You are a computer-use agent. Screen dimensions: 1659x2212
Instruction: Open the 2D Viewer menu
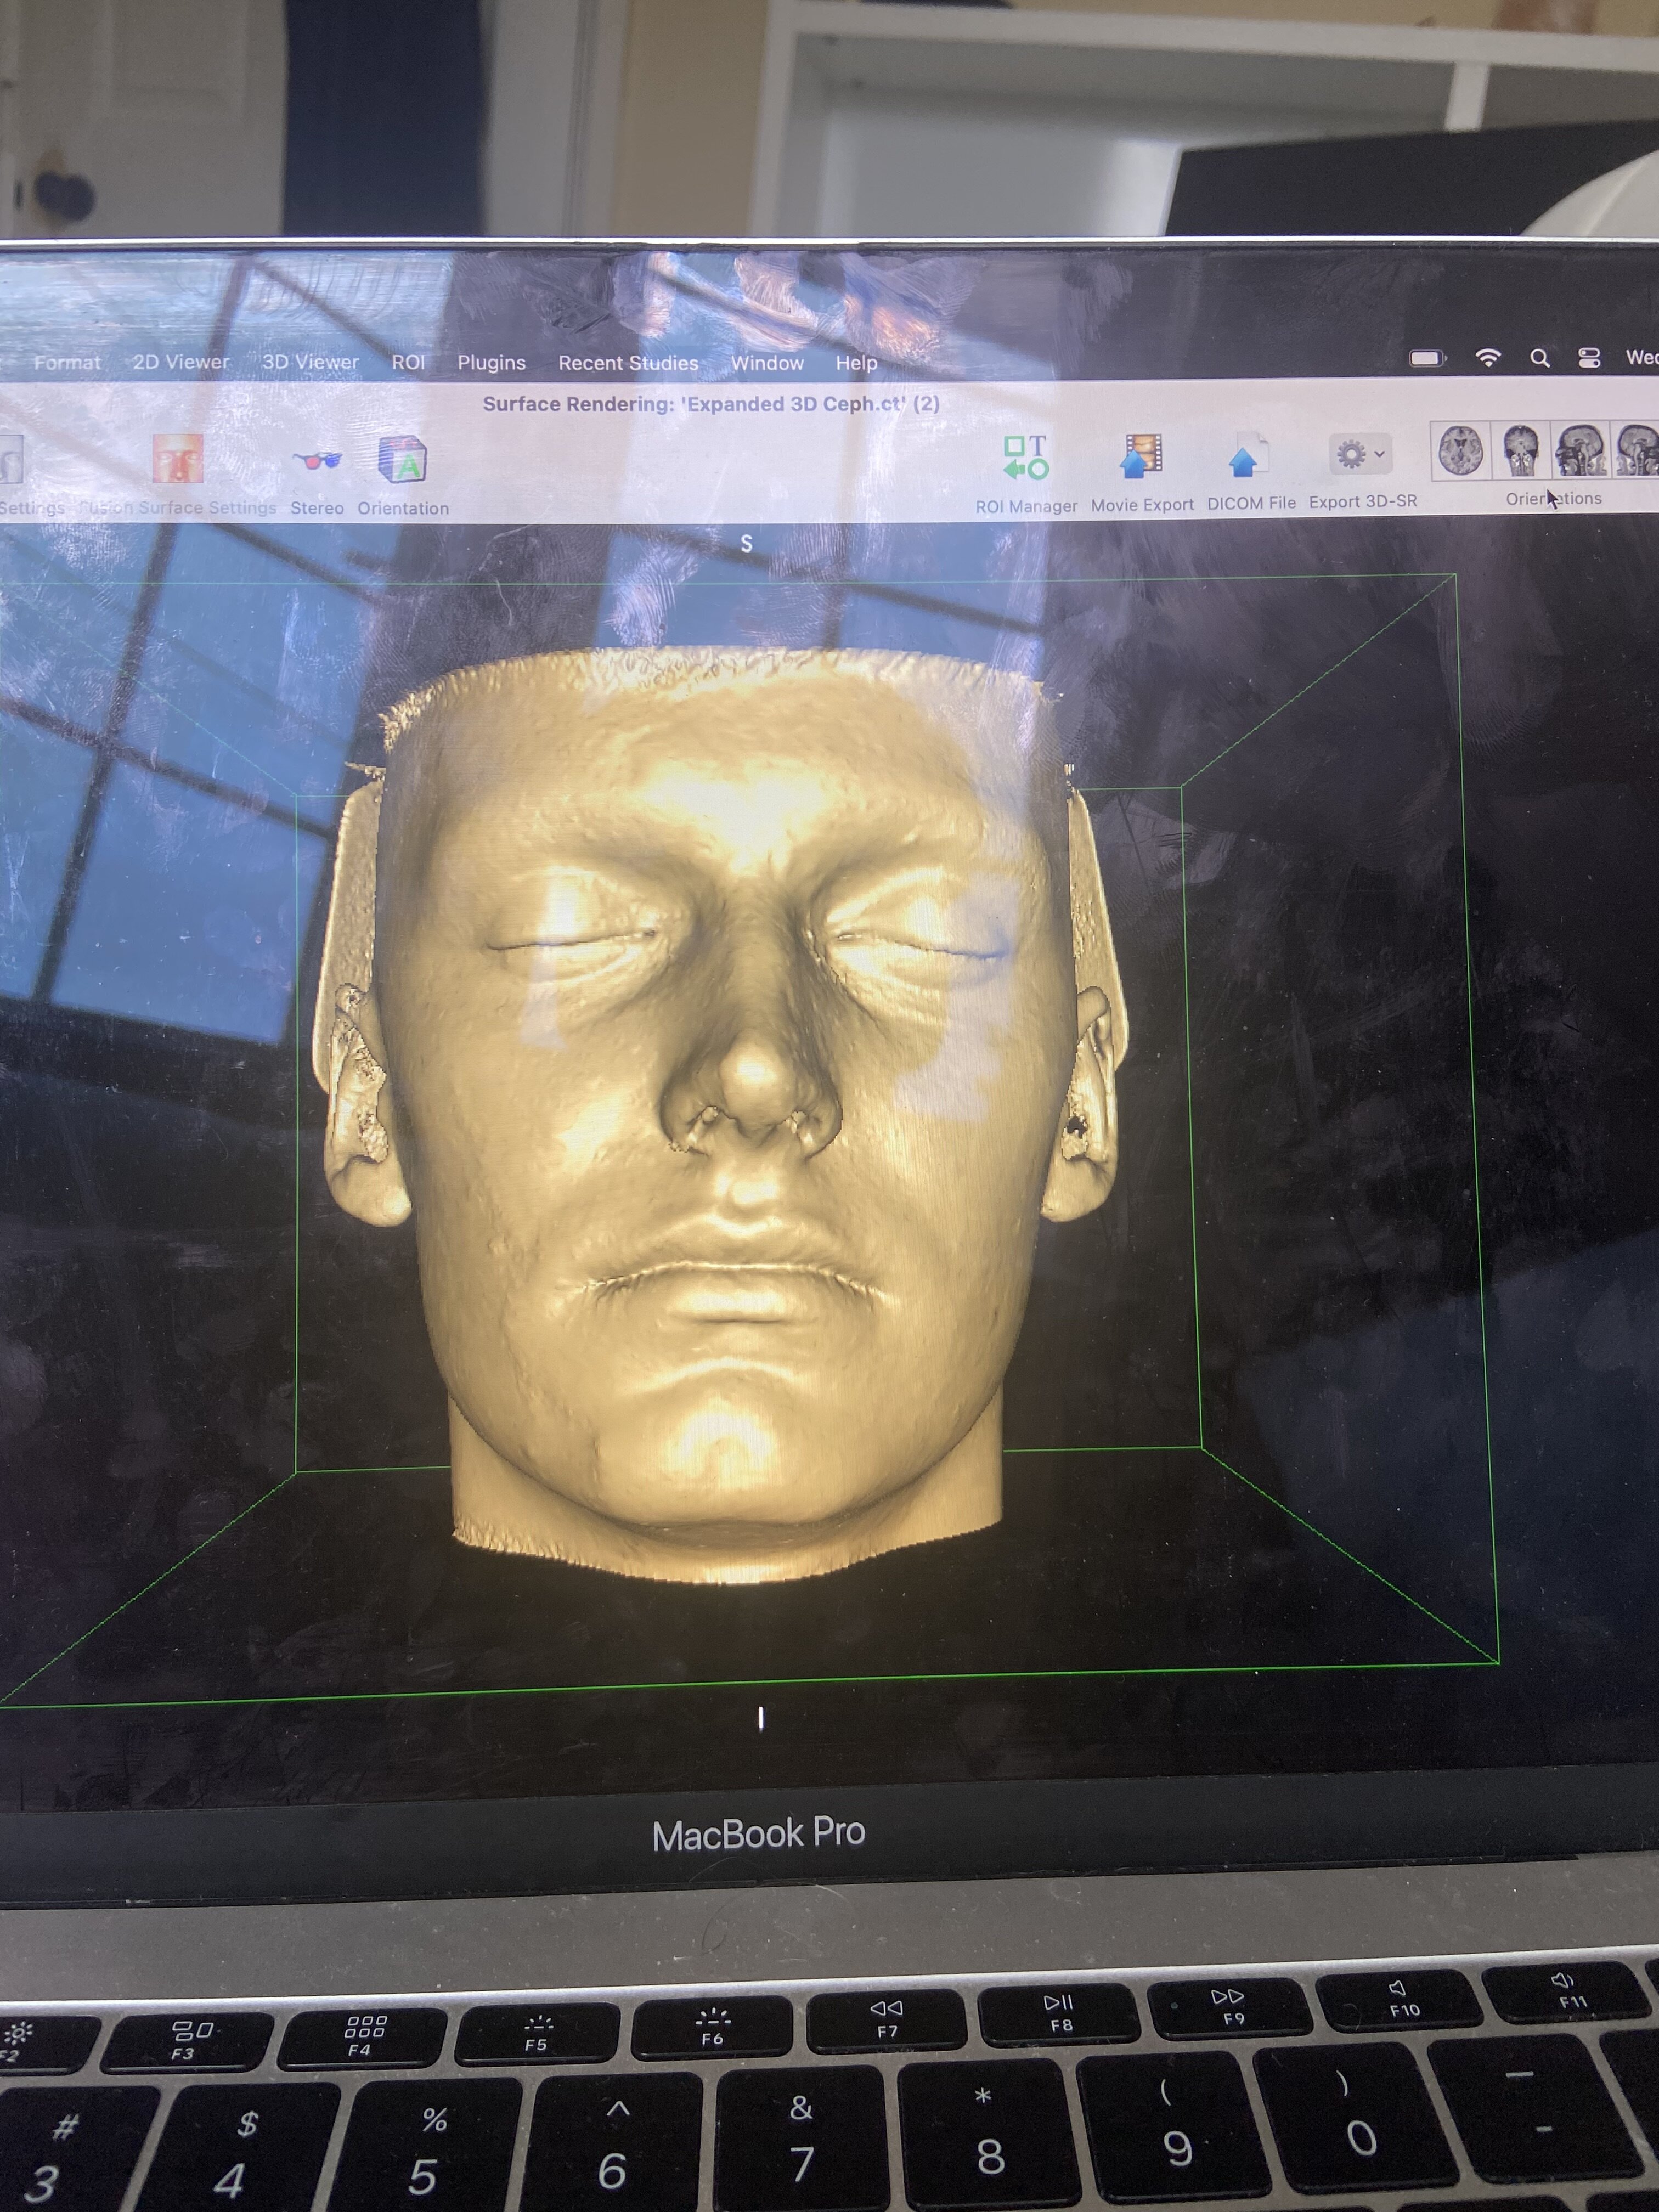181,362
